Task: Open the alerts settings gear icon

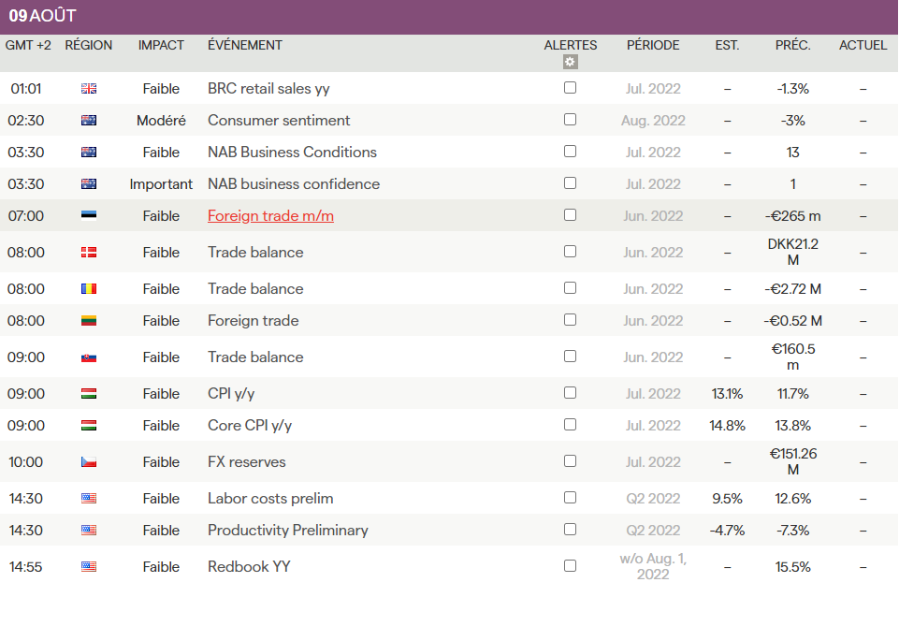Action: coord(571,63)
